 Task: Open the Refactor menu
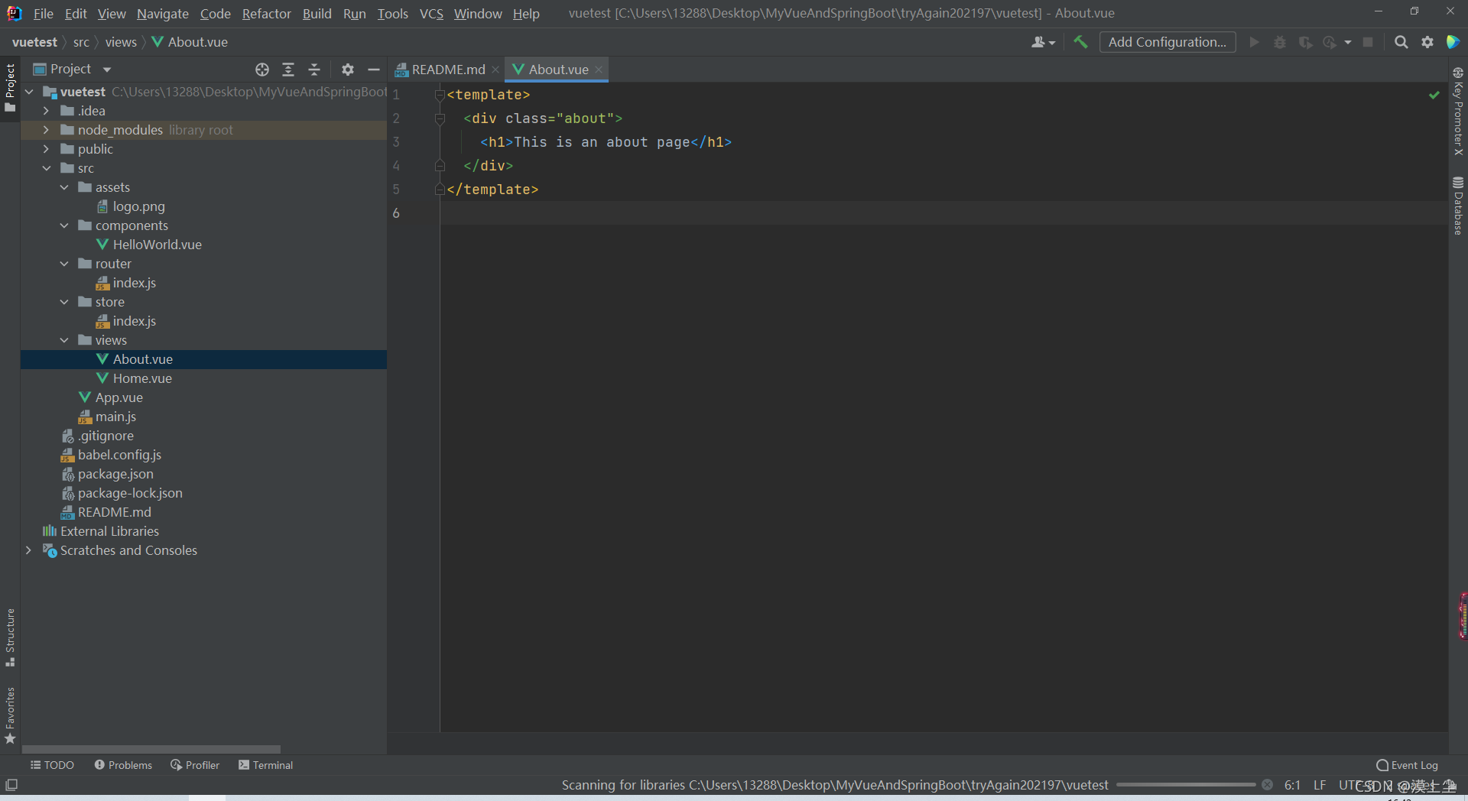266,14
